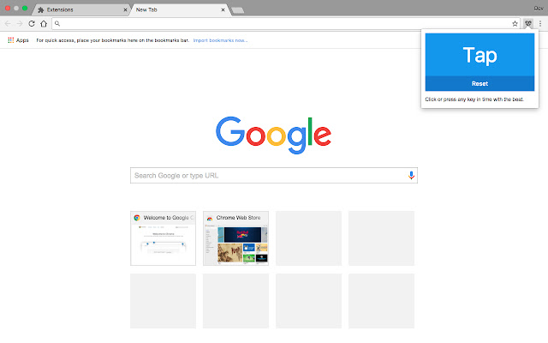Click the red close window button
Screen dimensions: 548x343
pos(8,8)
